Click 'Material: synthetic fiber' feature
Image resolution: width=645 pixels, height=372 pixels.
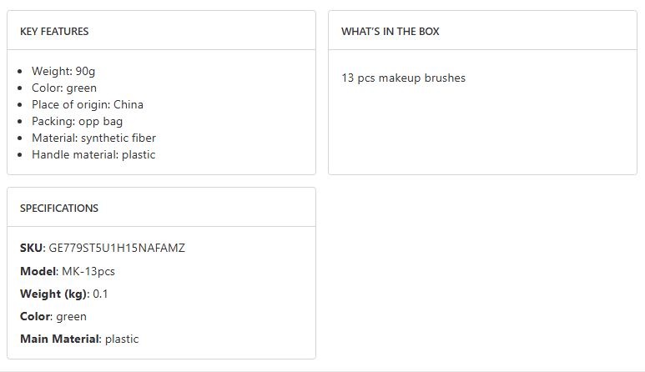pyautogui.click(x=93, y=138)
